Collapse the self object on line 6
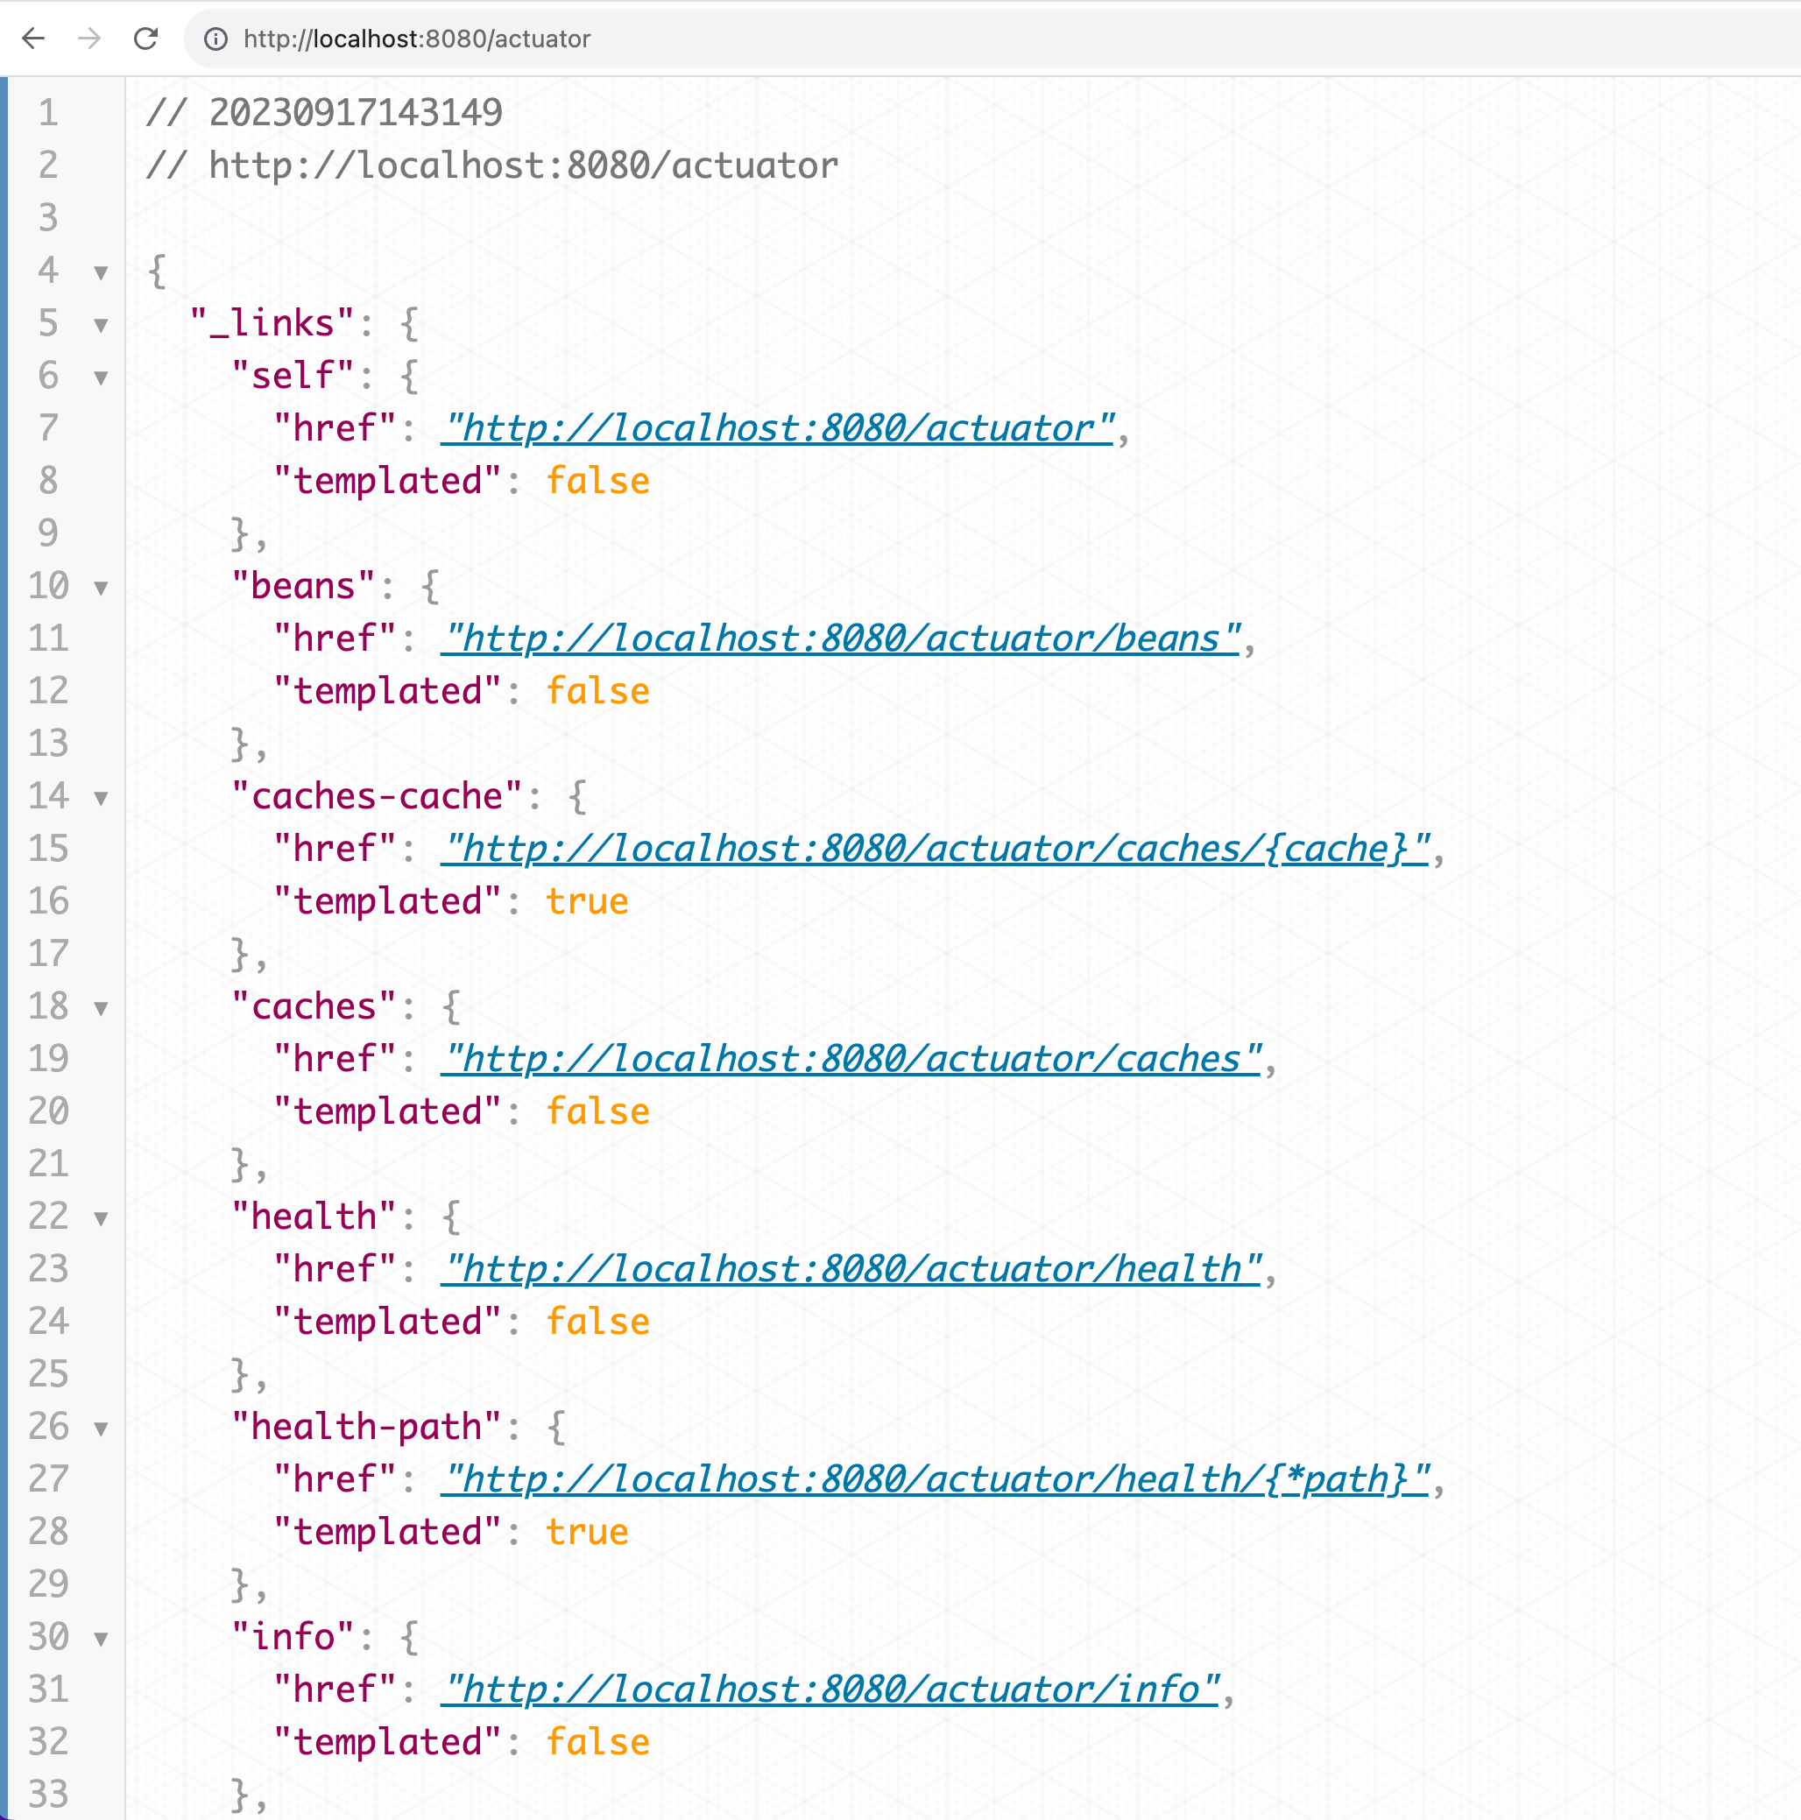The width and height of the screenshot is (1801, 1820). tap(101, 378)
